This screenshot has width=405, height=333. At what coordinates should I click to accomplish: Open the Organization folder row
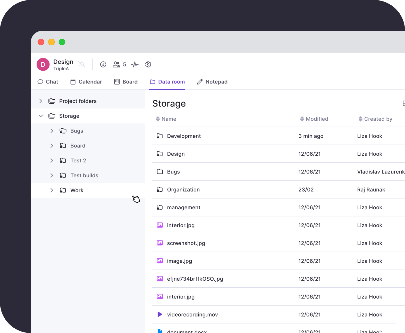(x=279, y=189)
